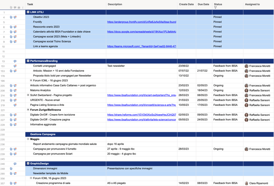Expand the Forum Zurigo/Bellinzona row
The image size is (274, 186).
28,110
